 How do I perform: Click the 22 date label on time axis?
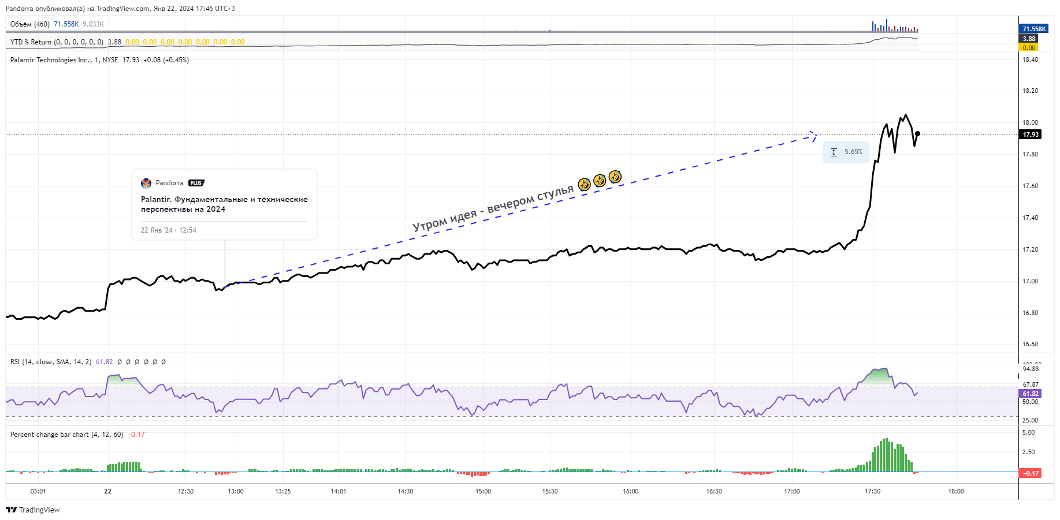click(x=107, y=491)
